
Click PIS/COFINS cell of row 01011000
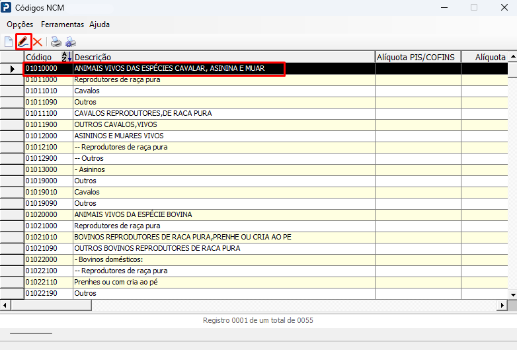tap(418, 80)
